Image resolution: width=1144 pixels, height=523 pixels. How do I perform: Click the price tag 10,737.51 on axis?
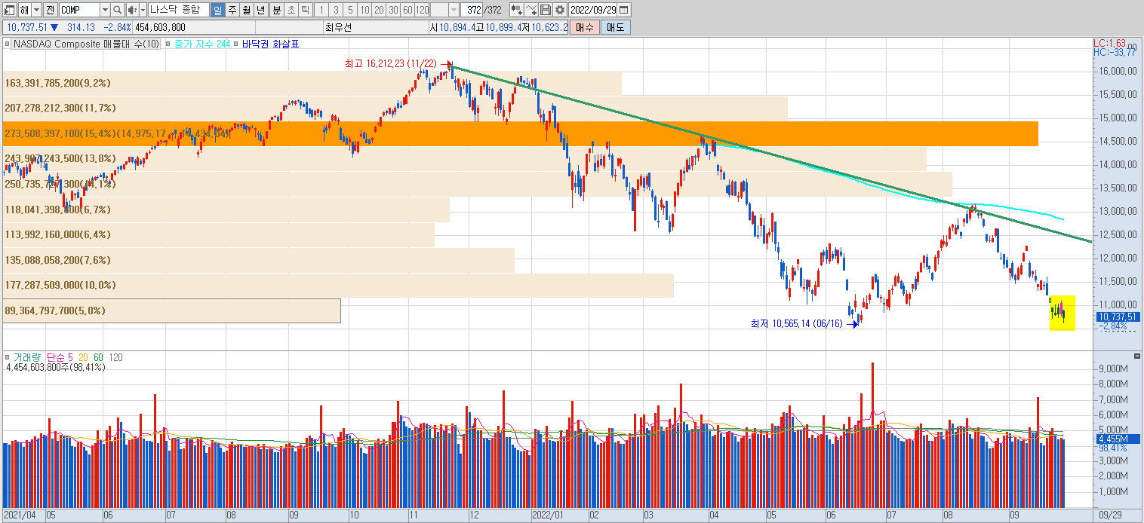tap(1118, 317)
